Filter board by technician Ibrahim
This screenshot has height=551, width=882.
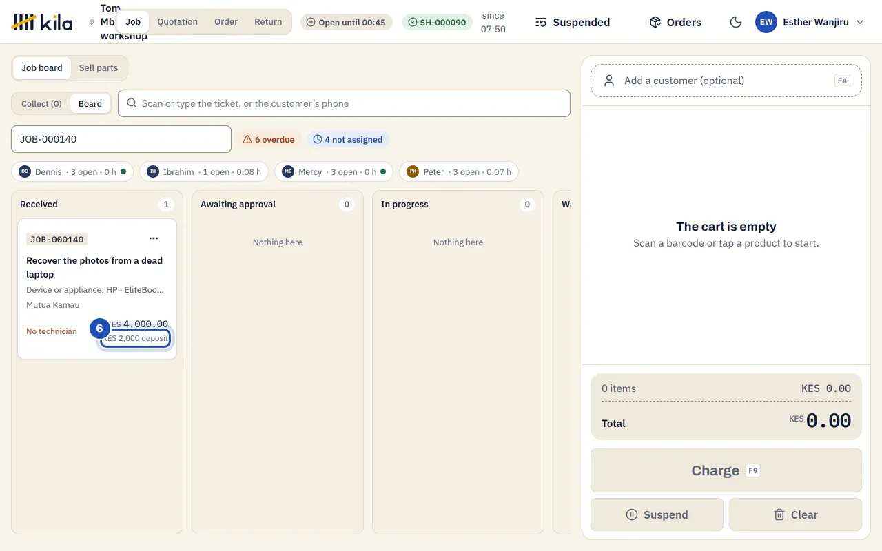pos(204,172)
